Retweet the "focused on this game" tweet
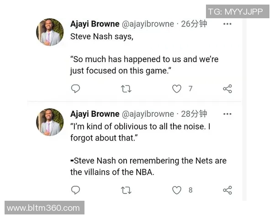Viewport: 274px width, 219px height. [x=126, y=89]
